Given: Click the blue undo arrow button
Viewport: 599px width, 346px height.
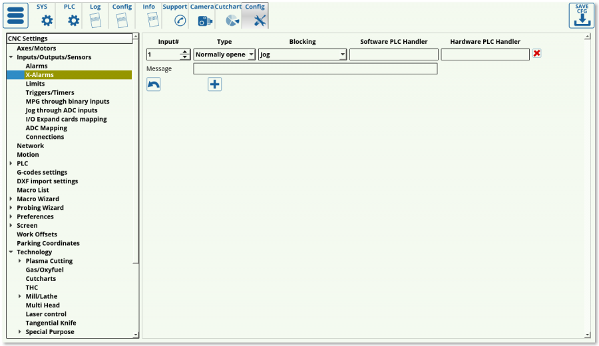Looking at the screenshot, I should pyautogui.click(x=154, y=84).
